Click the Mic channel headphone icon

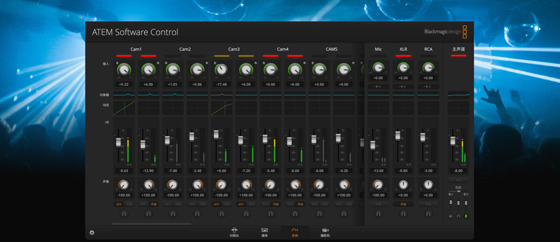pos(378,214)
